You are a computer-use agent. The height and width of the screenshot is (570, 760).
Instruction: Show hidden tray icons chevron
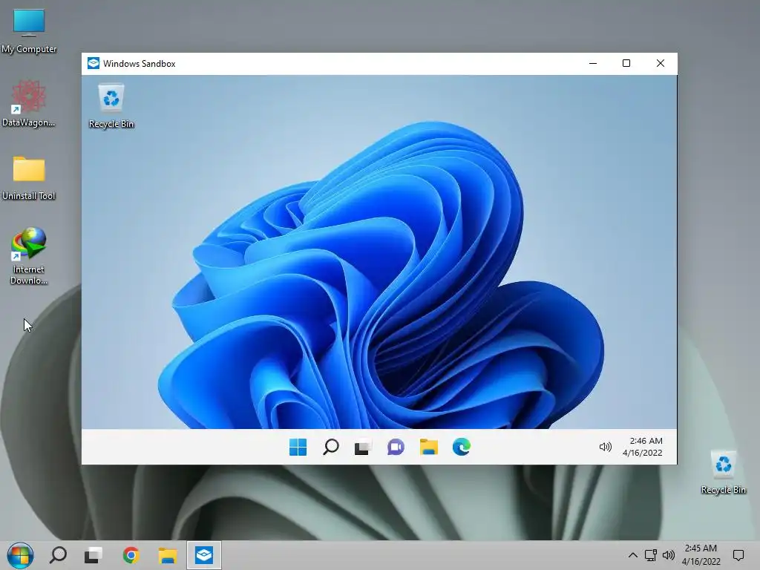click(x=632, y=555)
